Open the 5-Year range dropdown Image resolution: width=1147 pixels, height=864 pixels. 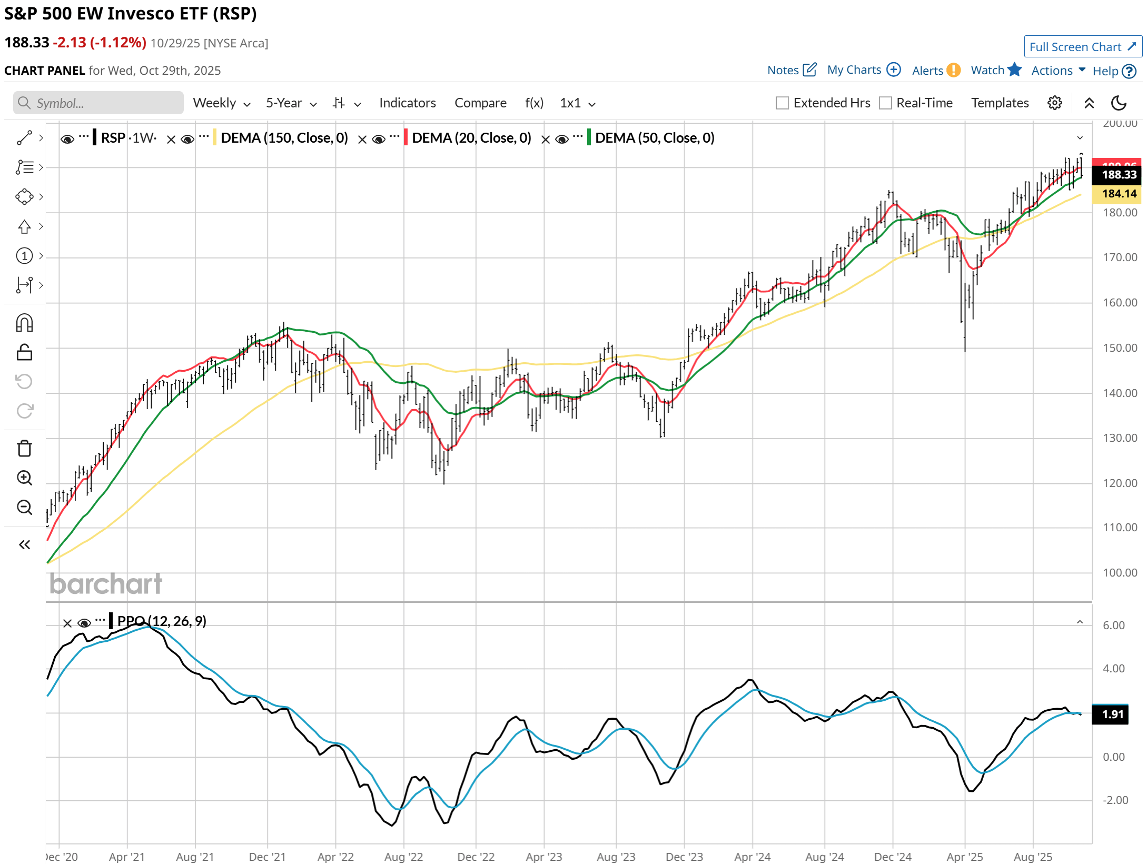291,103
